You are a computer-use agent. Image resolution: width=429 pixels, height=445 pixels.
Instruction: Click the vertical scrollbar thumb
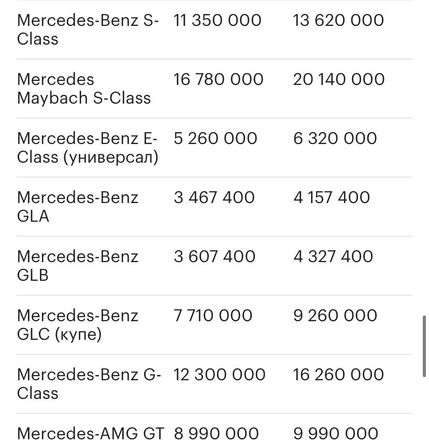click(424, 346)
